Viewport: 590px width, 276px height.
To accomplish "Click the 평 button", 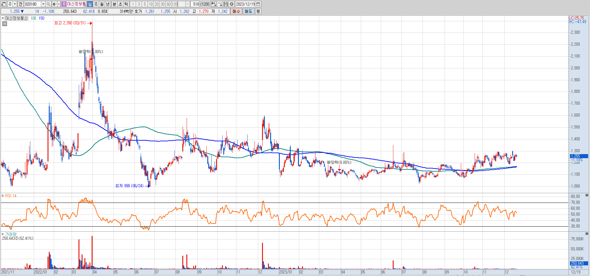I will point(258,11).
